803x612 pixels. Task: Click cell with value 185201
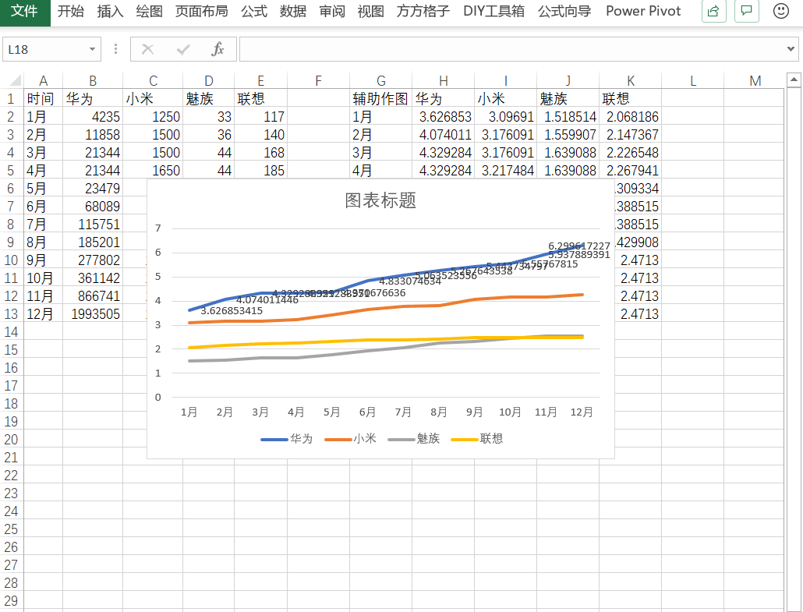[93, 242]
